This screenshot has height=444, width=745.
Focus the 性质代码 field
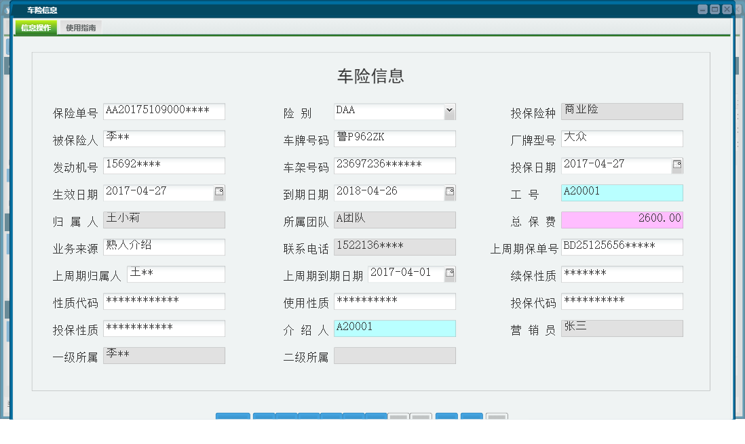[164, 301]
